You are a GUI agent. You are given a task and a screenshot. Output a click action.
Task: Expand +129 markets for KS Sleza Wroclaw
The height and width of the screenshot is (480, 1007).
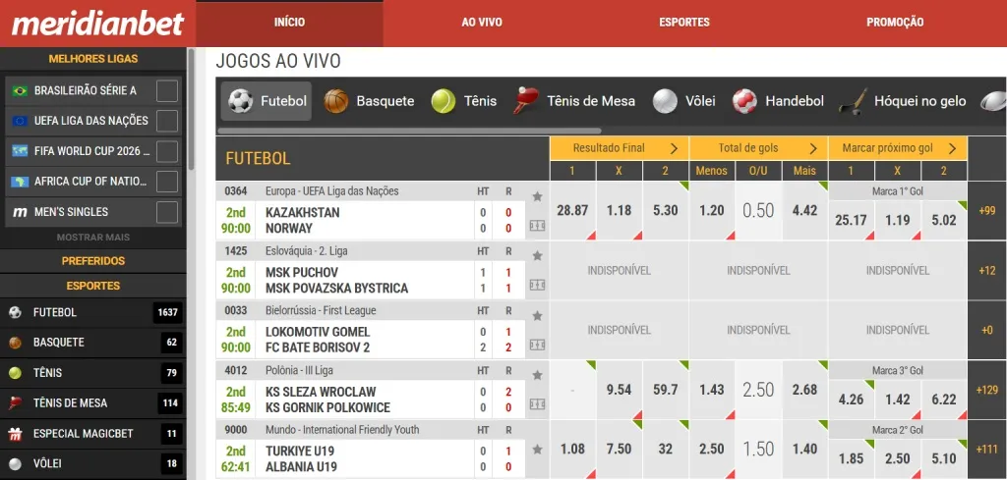click(x=987, y=390)
